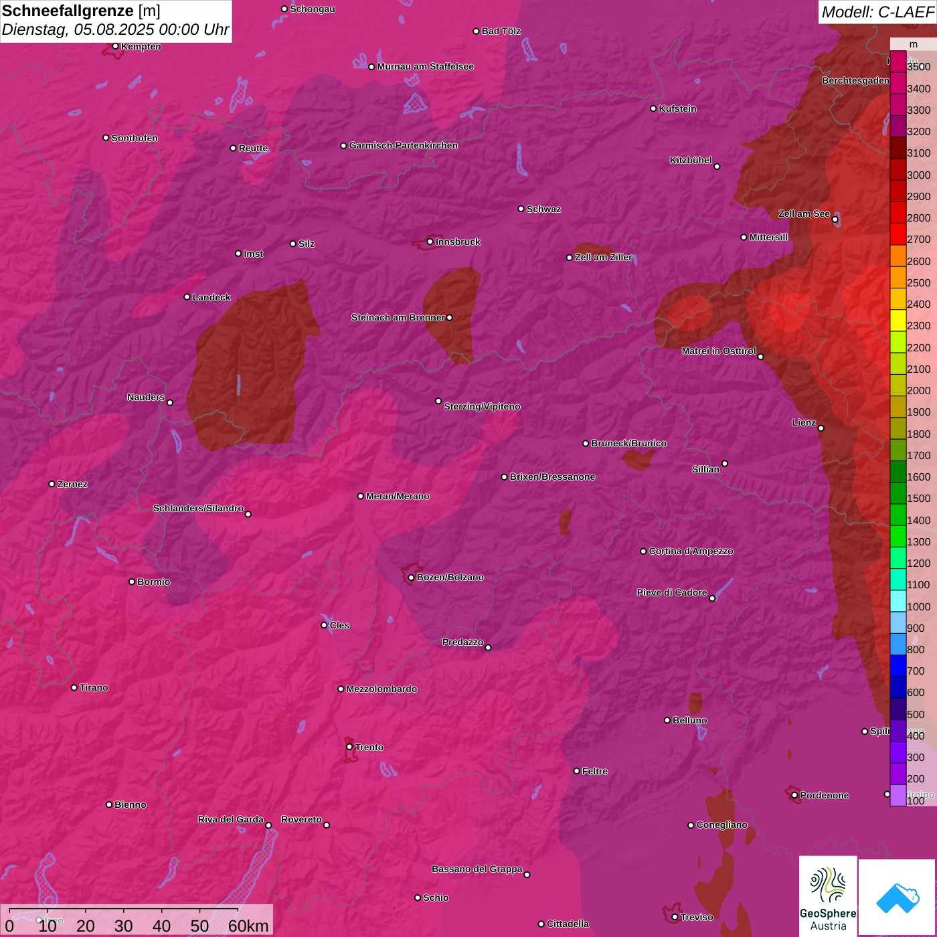Click the Kitzbühel town marker
The height and width of the screenshot is (937, 937).
click(x=717, y=167)
